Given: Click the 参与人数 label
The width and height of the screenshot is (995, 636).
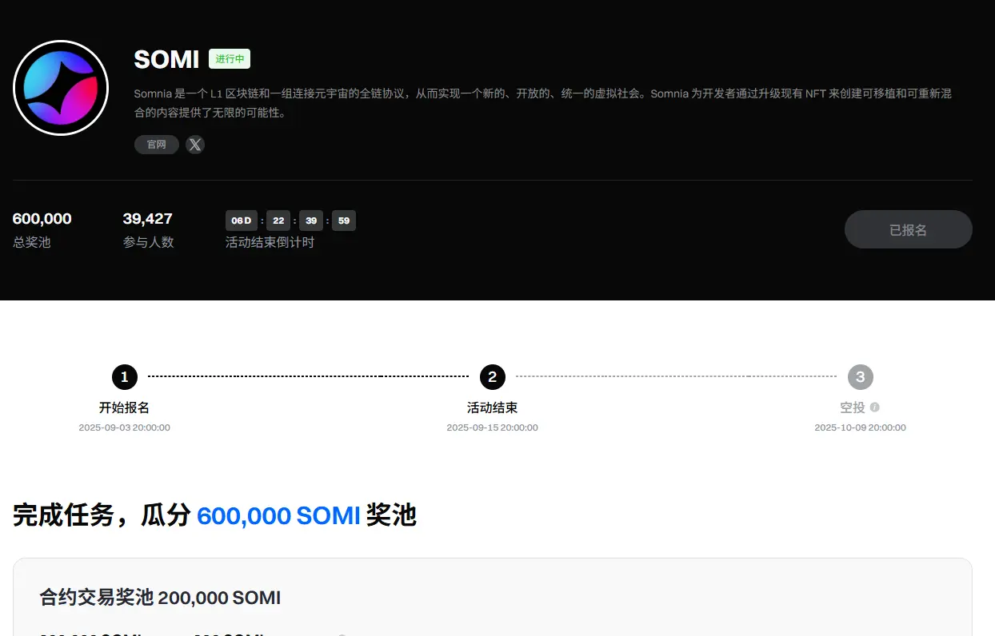Looking at the screenshot, I should click(149, 242).
